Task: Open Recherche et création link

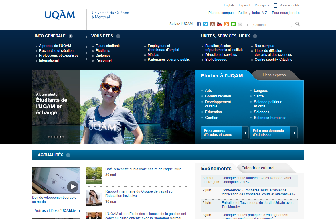Action: [x=56, y=51]
